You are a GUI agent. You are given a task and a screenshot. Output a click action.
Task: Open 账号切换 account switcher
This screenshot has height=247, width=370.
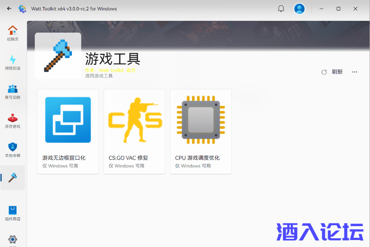click(13, 91)
